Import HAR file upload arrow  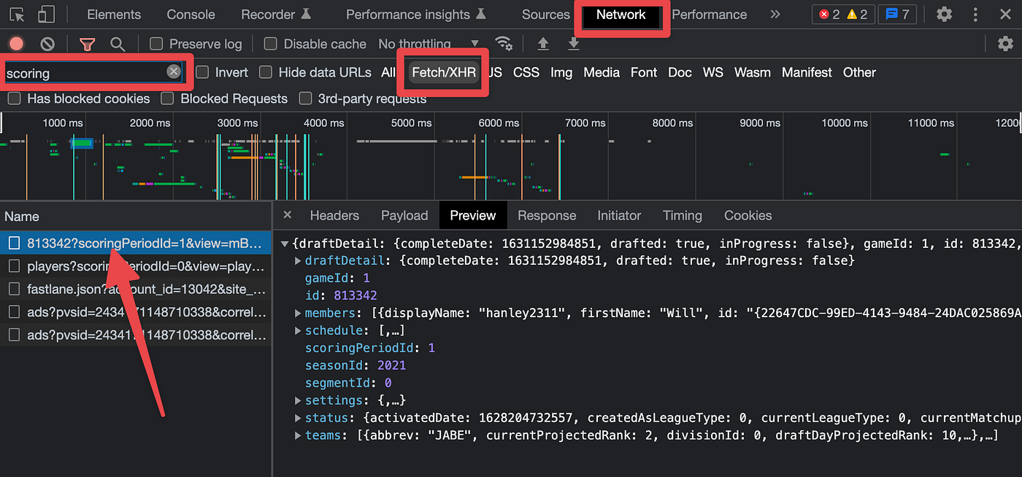[543, 44]
